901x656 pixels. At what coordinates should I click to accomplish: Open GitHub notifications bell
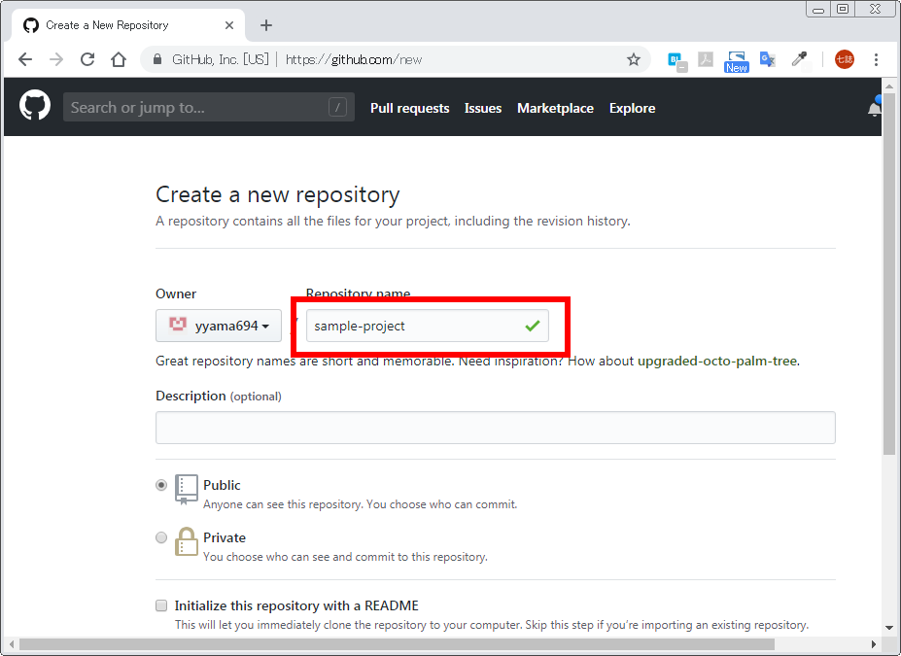click(x=874, y=108)
